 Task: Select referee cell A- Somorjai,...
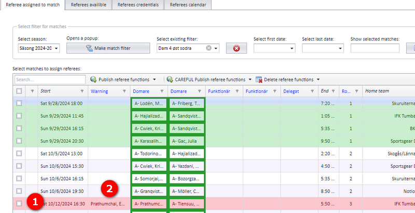tap(149, 179)
